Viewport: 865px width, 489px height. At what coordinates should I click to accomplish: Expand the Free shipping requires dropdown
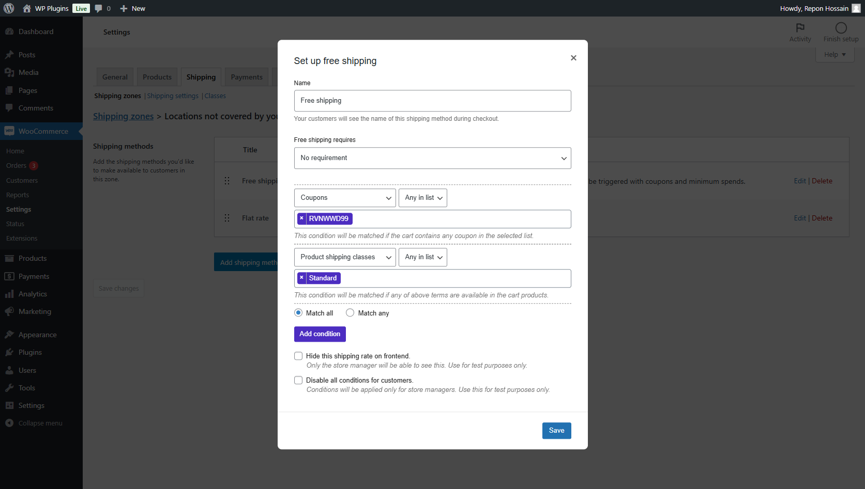coord(432,158)
